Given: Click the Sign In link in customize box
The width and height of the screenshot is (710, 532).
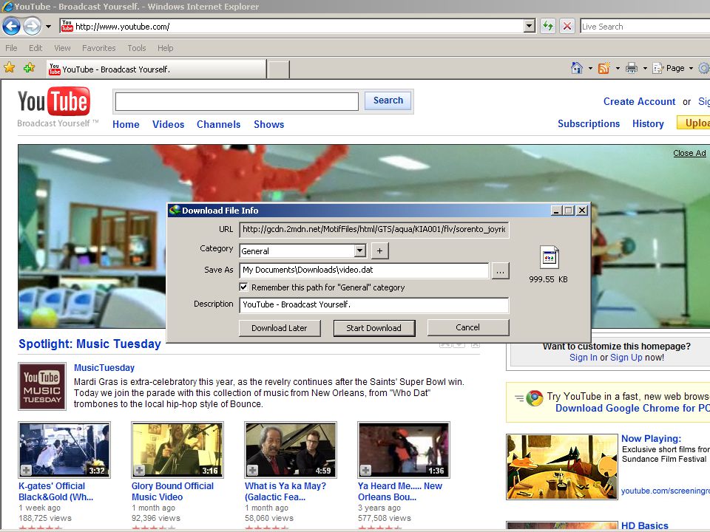Looking at the screenshot, I should (x=584, y=358).
